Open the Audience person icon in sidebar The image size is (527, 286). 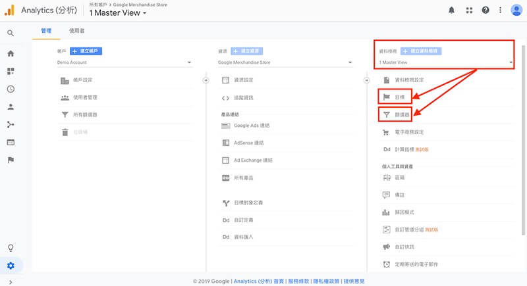pos(11,107)
